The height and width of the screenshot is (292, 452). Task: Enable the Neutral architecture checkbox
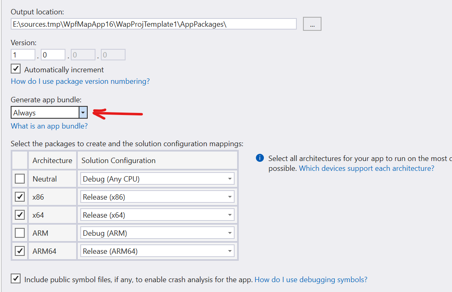tap(19, 179)
